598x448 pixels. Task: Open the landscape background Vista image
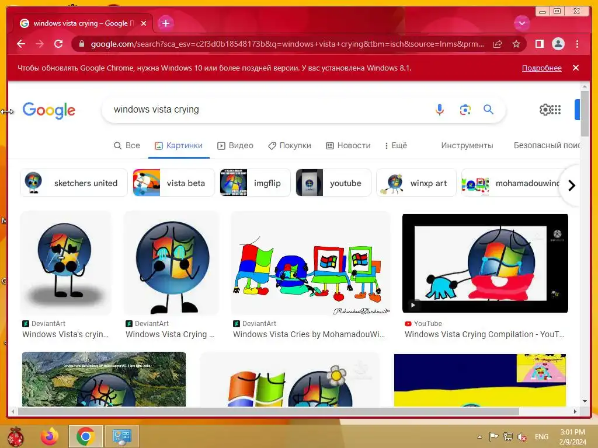click(x=104, y=379)
